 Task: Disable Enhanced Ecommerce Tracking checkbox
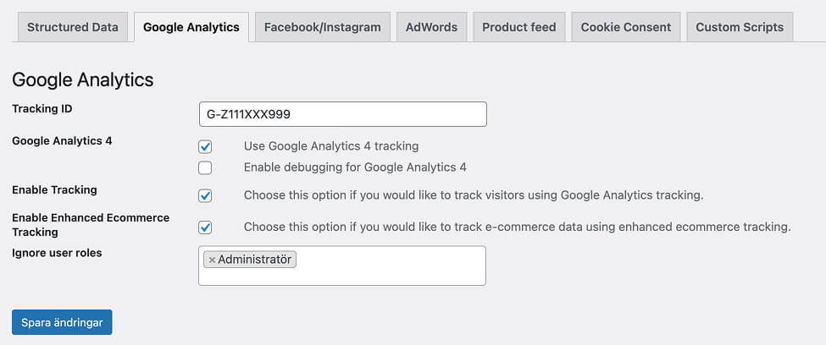205,227
